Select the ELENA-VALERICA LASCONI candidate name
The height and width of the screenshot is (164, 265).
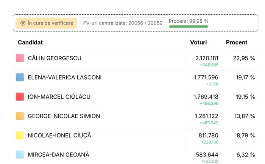[x=65, y=77]
